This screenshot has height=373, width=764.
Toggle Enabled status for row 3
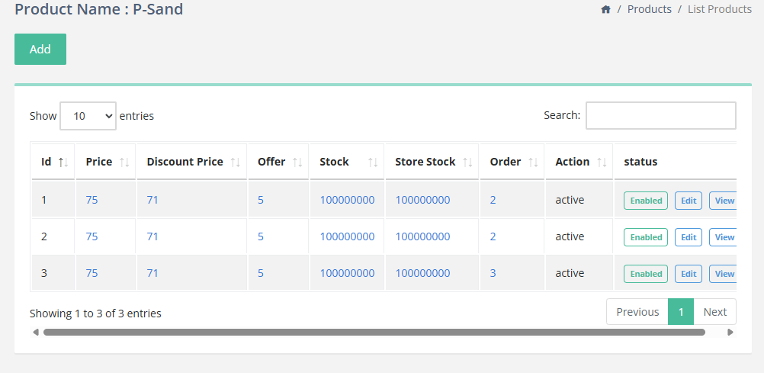(646, 274)
